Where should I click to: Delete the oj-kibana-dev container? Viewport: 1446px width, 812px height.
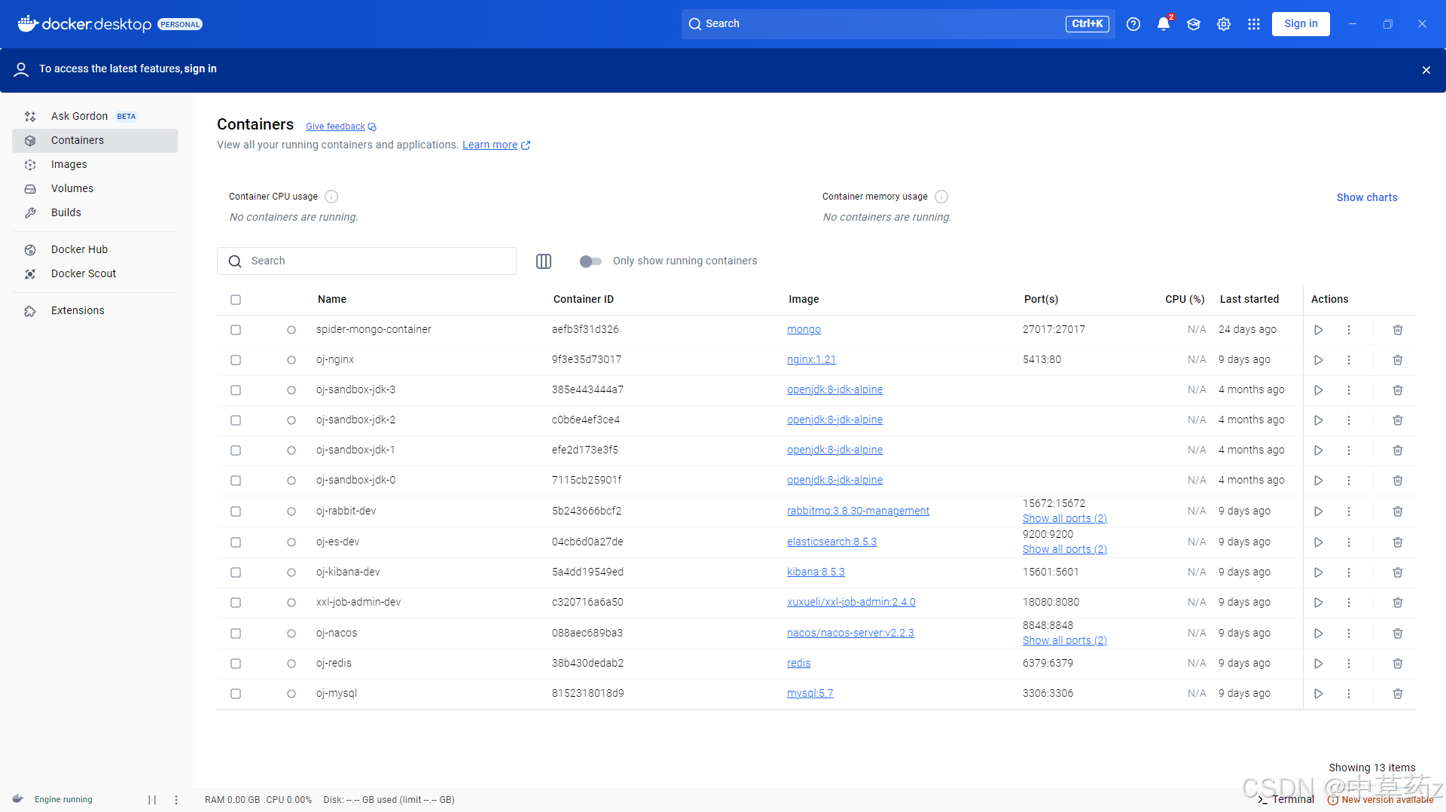(x=1398, y=572)
